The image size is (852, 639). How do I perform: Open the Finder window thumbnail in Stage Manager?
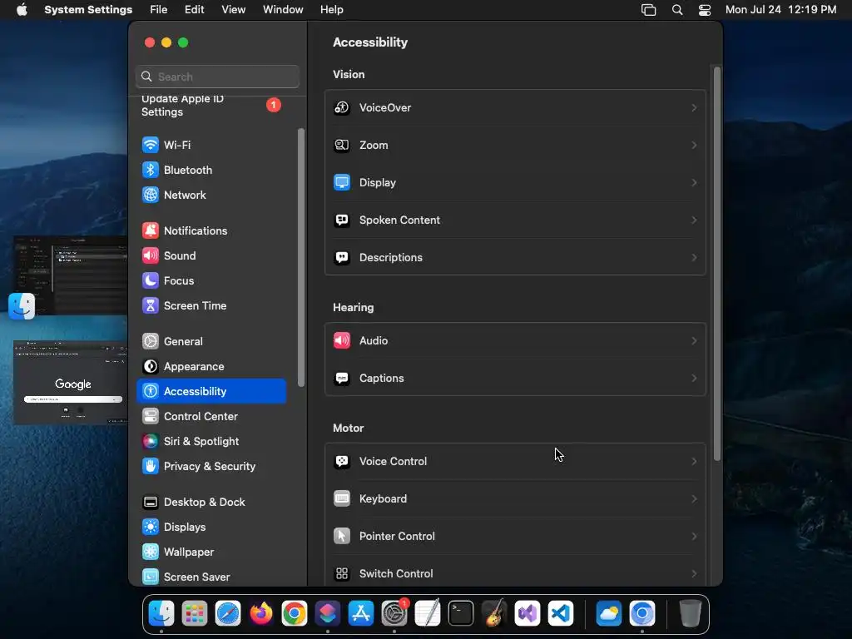click(x=71, y=275)
